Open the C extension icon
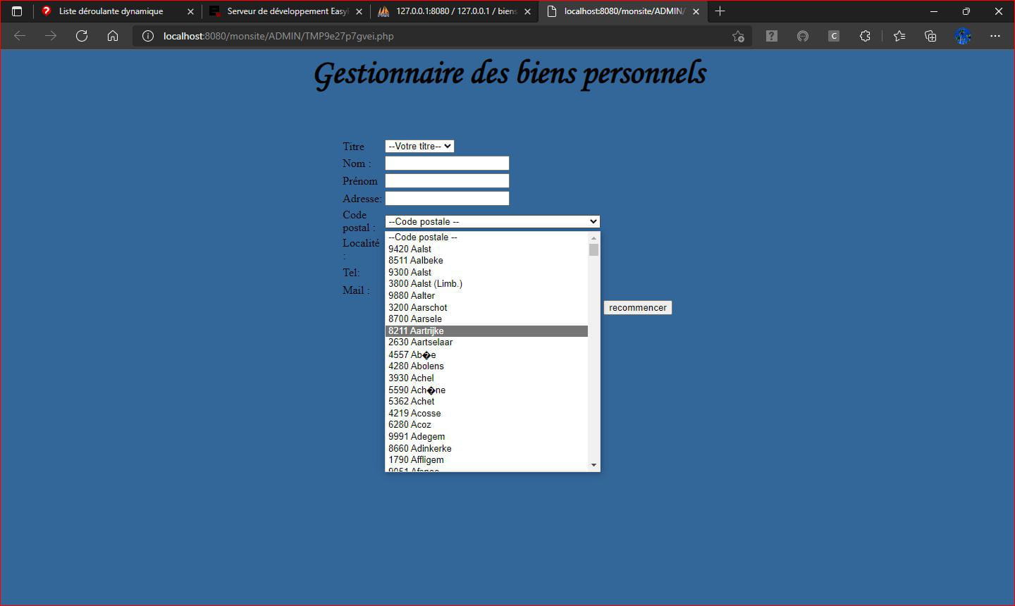The width and height of the screenshot is (1015, 606). pos(834,36)
